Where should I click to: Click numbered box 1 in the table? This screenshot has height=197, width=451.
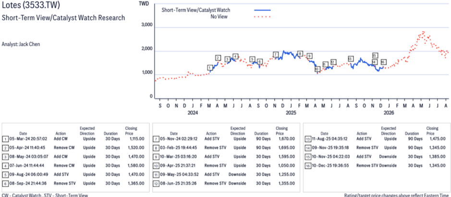coord(5,140)
